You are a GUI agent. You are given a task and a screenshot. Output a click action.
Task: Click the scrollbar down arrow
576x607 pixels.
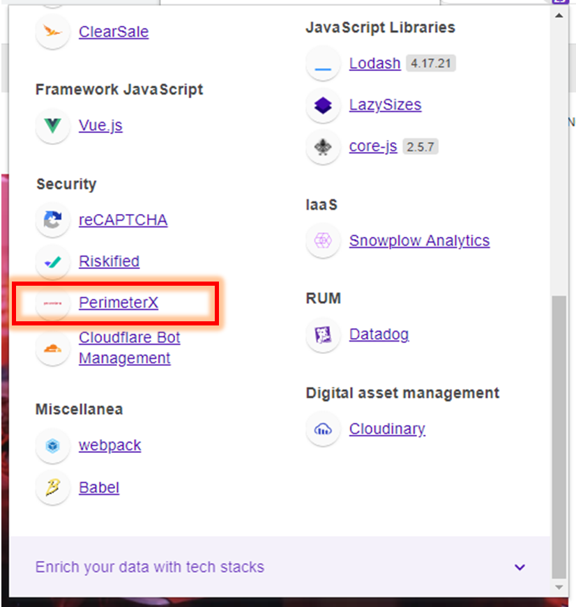(x=559, y=587)
